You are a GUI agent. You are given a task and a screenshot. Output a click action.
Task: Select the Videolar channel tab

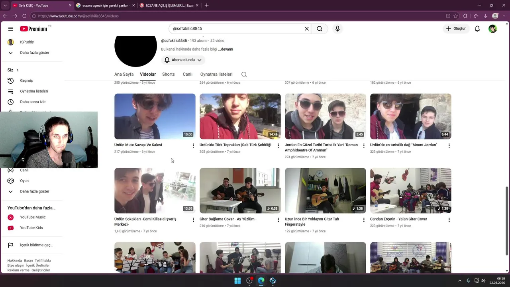[x=148, y=74]
